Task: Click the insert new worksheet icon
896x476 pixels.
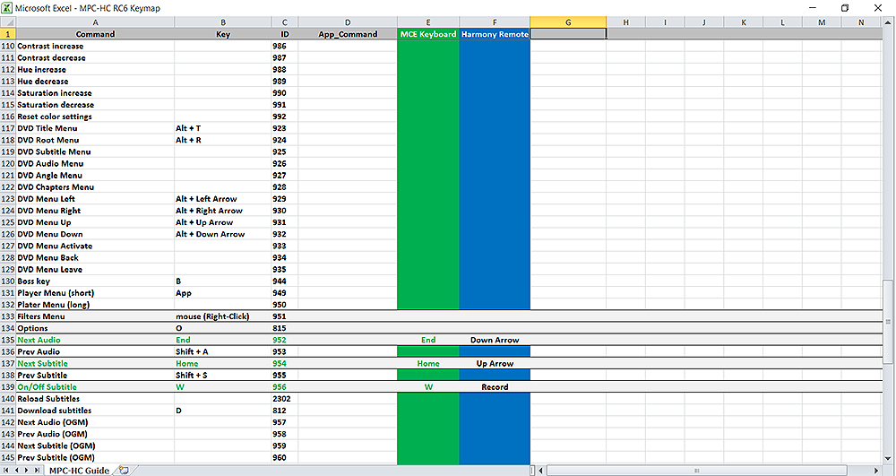Action: pos(124,471)
